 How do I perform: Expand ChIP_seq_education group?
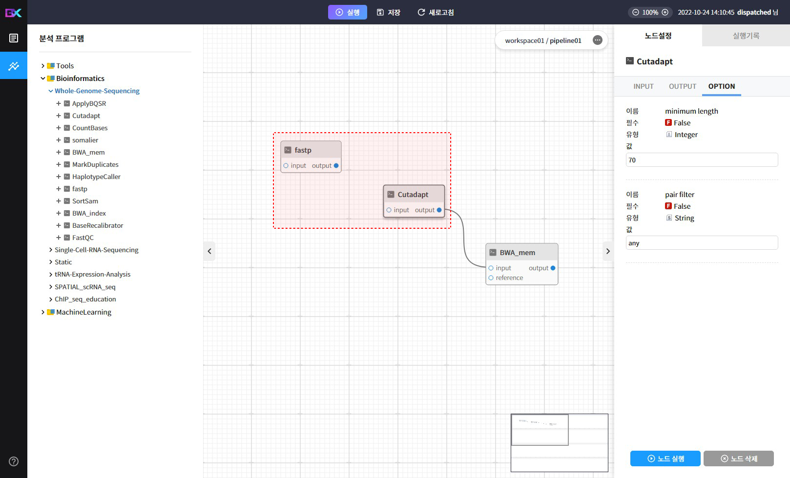click(x=51, y=299)
